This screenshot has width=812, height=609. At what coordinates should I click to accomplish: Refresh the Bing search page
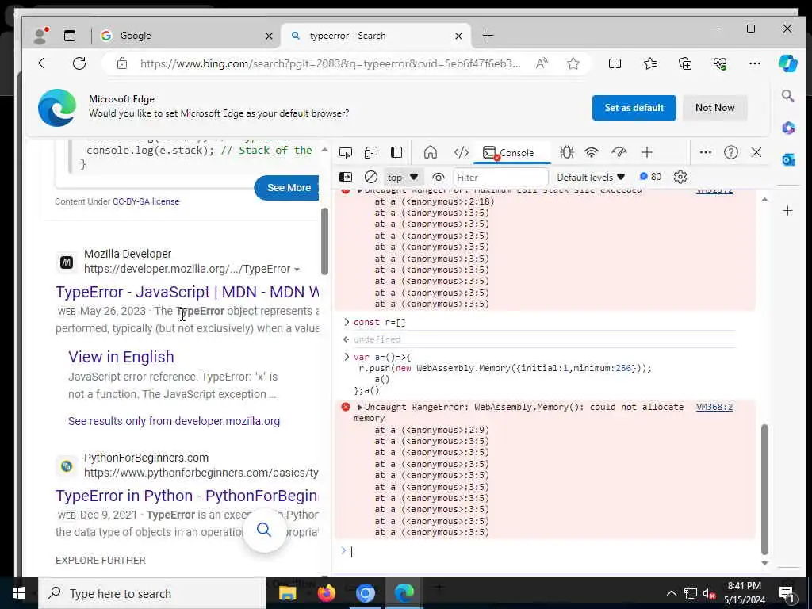(79, 63)
